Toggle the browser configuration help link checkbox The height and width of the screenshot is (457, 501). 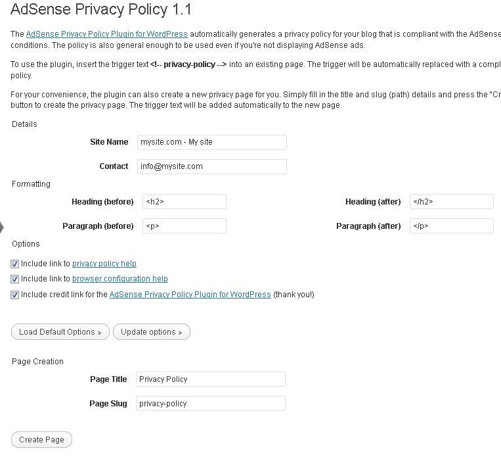pos(14,279)
